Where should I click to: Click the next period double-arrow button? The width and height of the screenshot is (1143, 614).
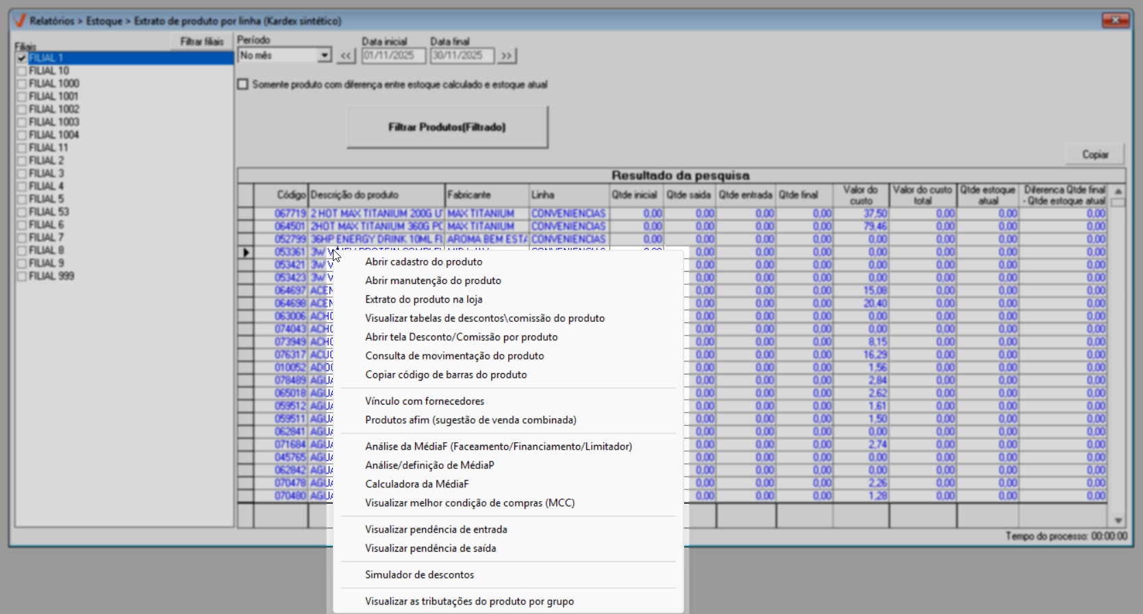(x=506, y=55)
